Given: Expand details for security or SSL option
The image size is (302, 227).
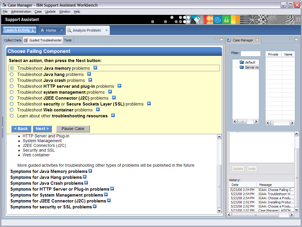Looking at the screenshot, I should click(x=149, y=103).
